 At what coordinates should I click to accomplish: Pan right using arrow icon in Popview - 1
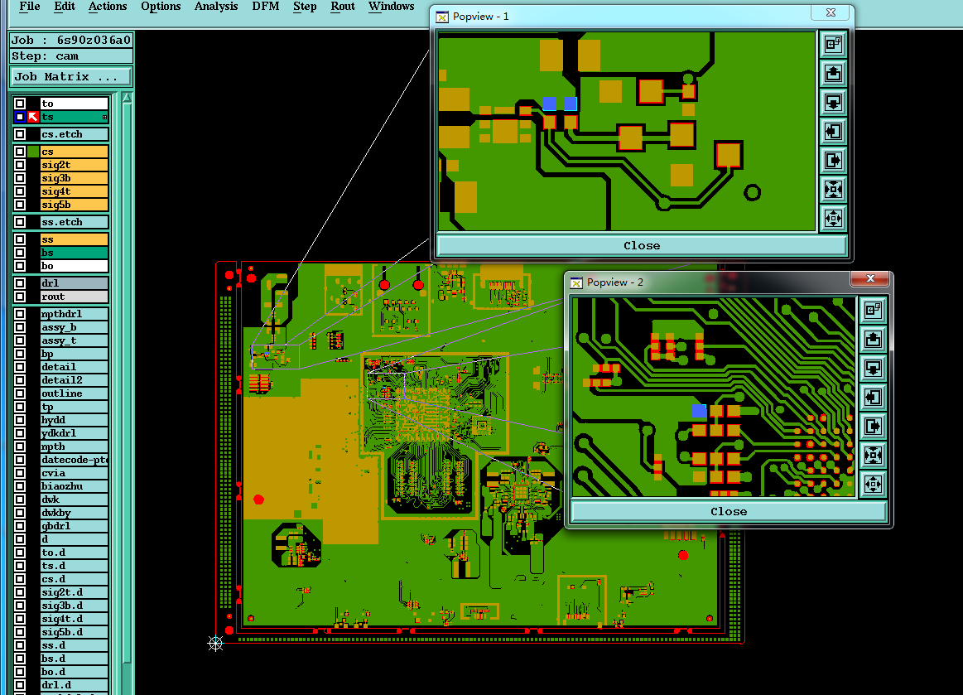tap(833, 161)
